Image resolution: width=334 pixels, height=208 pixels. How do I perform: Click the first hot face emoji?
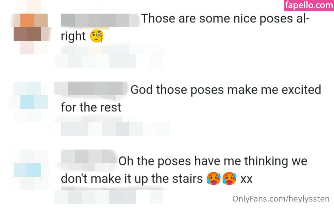[213, 178]
